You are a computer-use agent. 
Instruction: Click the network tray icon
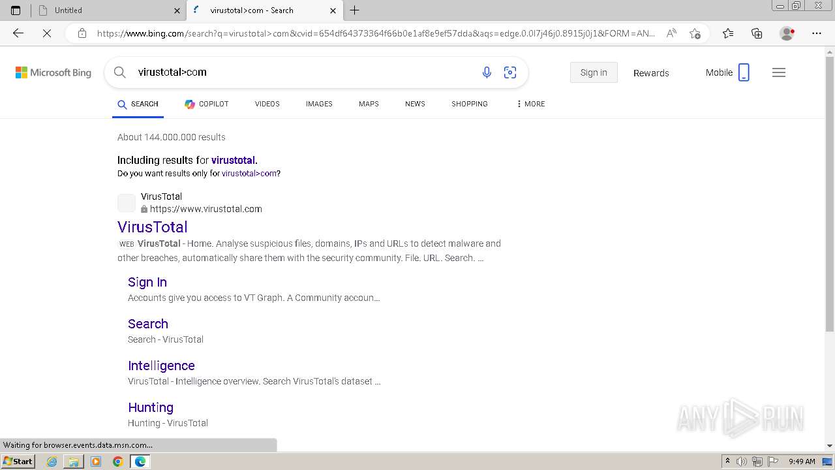tap(757, 462)
